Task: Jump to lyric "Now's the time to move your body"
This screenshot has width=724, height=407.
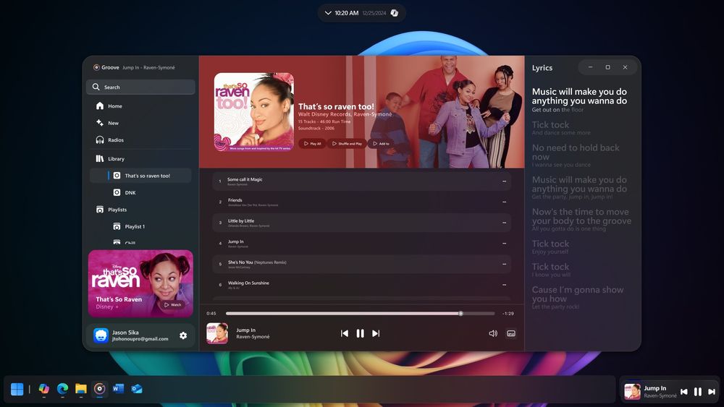Action: (x=581, y=216)
